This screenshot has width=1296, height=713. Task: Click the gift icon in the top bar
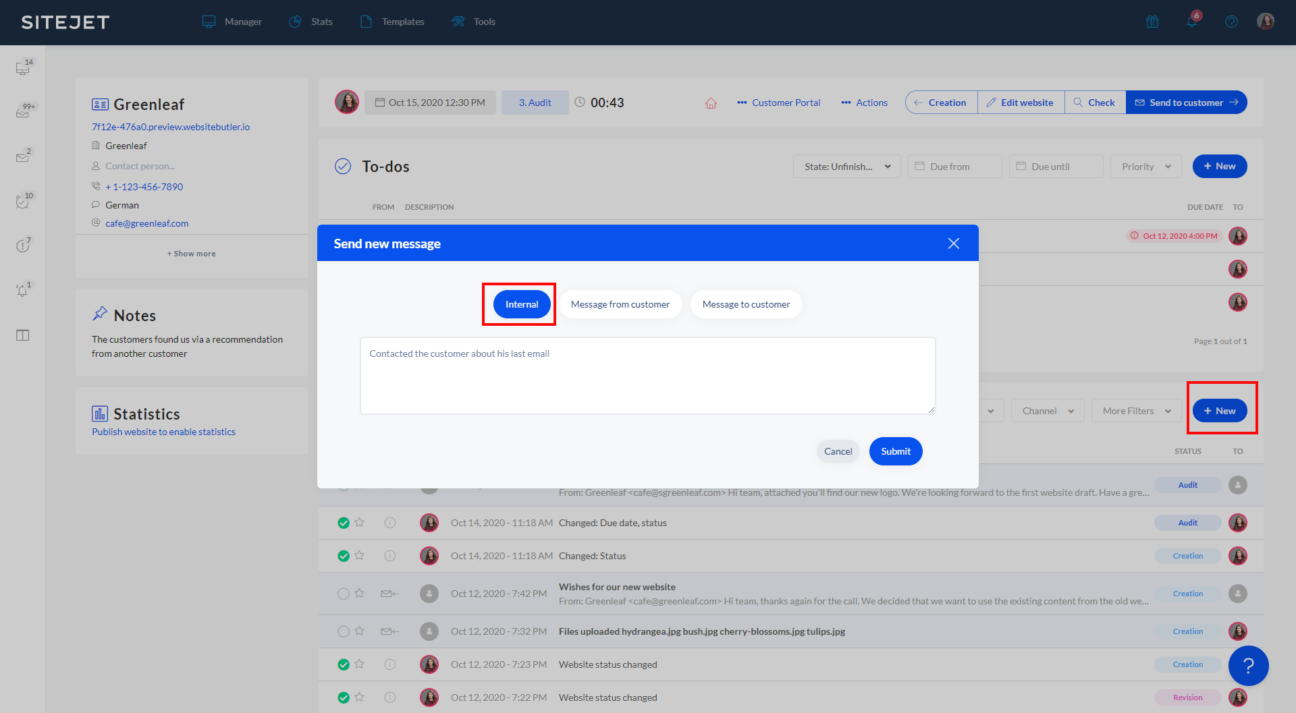1152,22
